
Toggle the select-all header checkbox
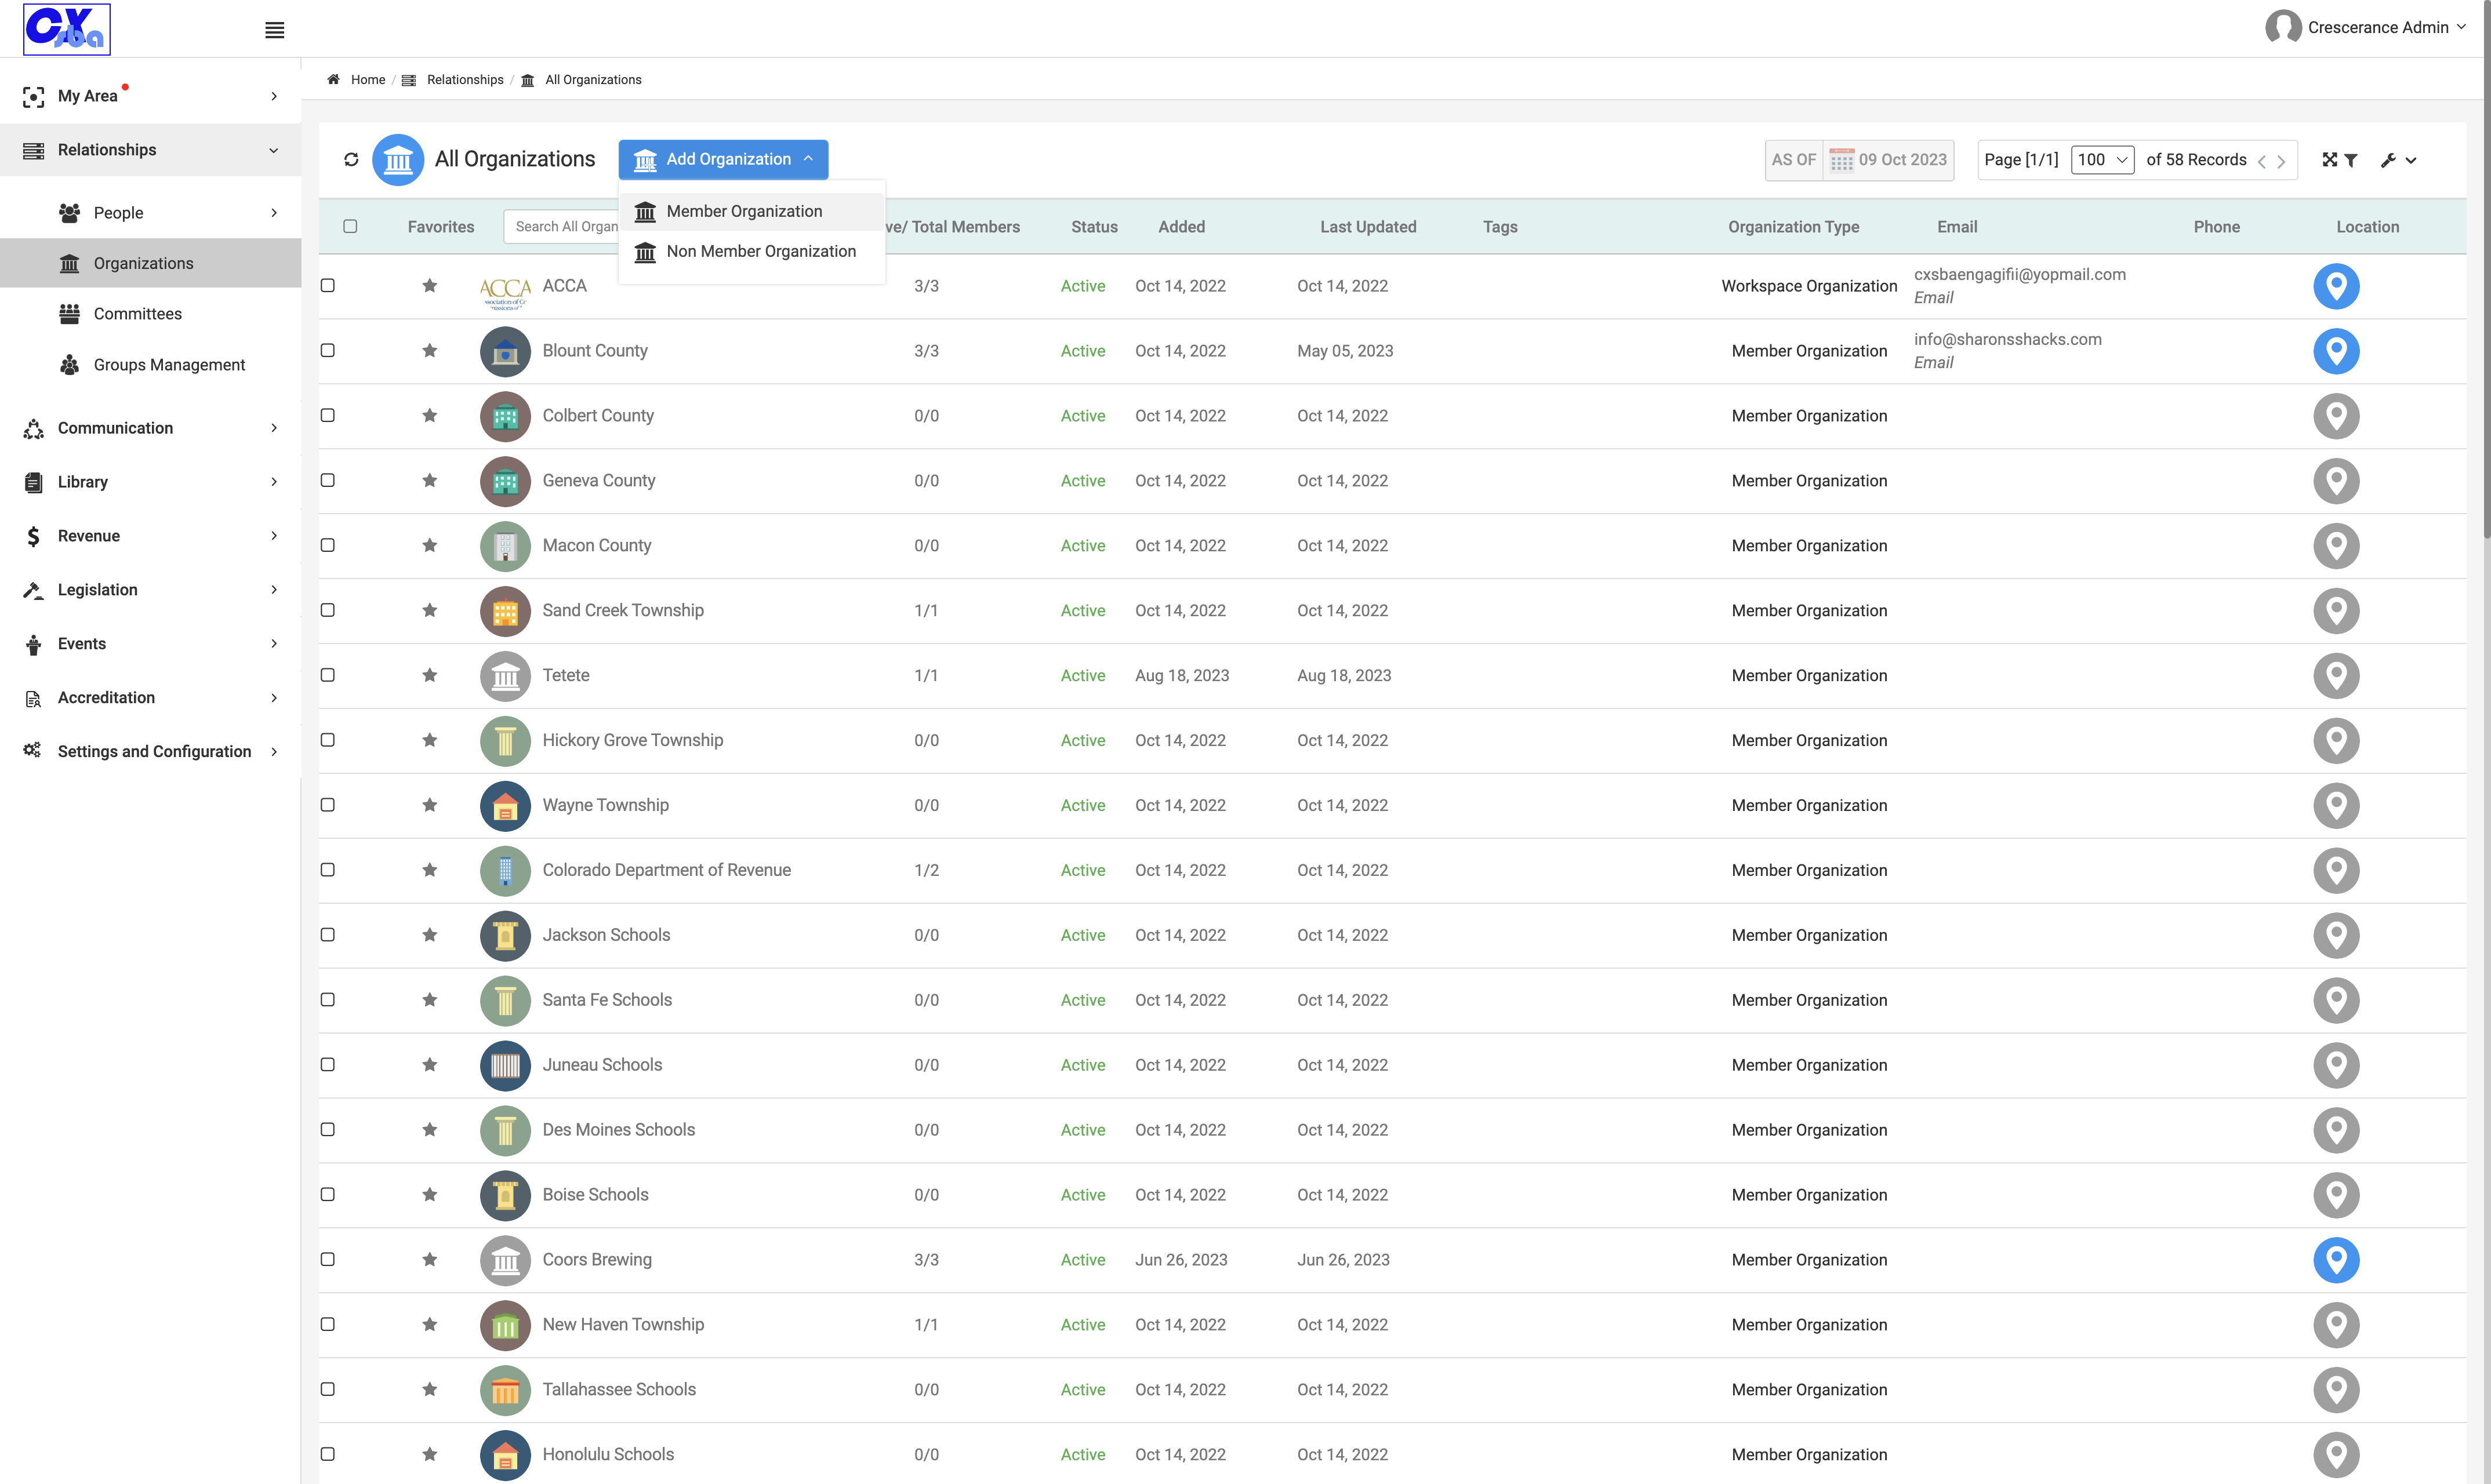pos(350,227)
